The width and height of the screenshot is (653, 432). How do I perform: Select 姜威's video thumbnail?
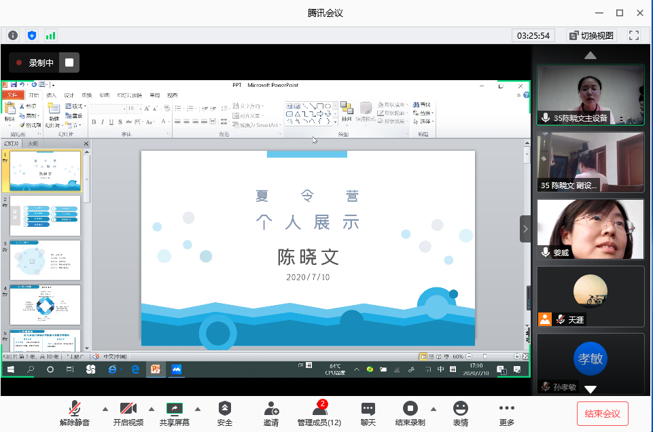click(590, 229)
